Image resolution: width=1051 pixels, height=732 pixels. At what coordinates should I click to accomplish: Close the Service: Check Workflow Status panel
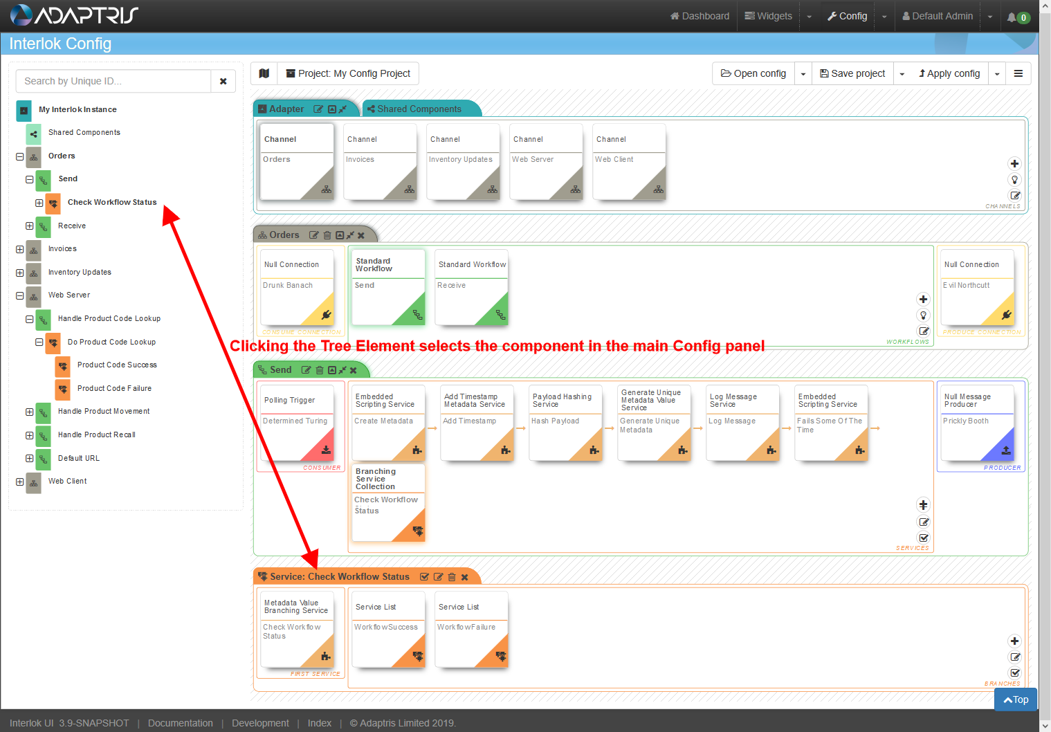465,577
